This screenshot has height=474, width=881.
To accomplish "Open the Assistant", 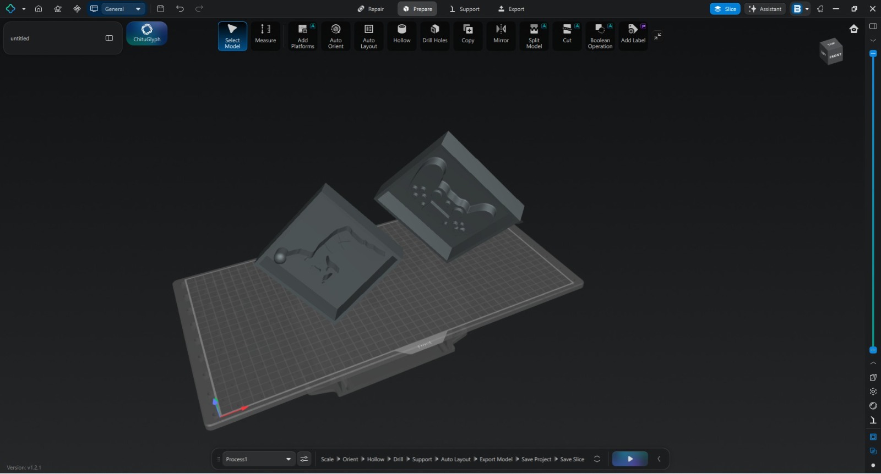I will [765, 9].
